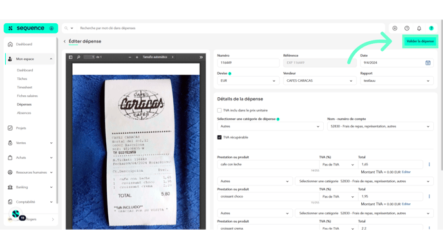Toggle the TVA récupérable checkbox

[x=219, y=137]
